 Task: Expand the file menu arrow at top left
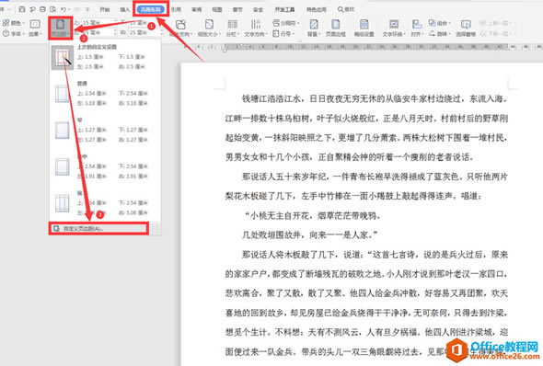pyautogui.click(x=9, y=9)
